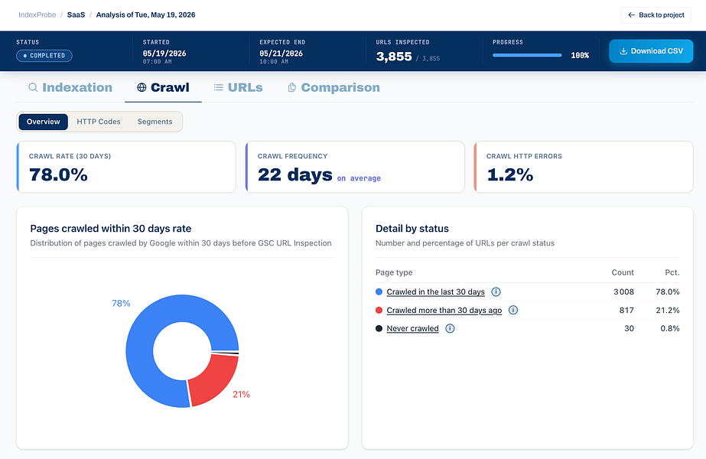Go to the SaaS breadcrumb
The height and width of the screenshot is (459, 706).
(76, 15)
